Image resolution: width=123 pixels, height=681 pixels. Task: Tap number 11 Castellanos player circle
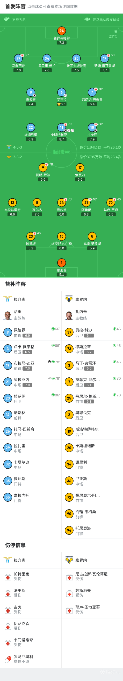(x=62, y=127)
